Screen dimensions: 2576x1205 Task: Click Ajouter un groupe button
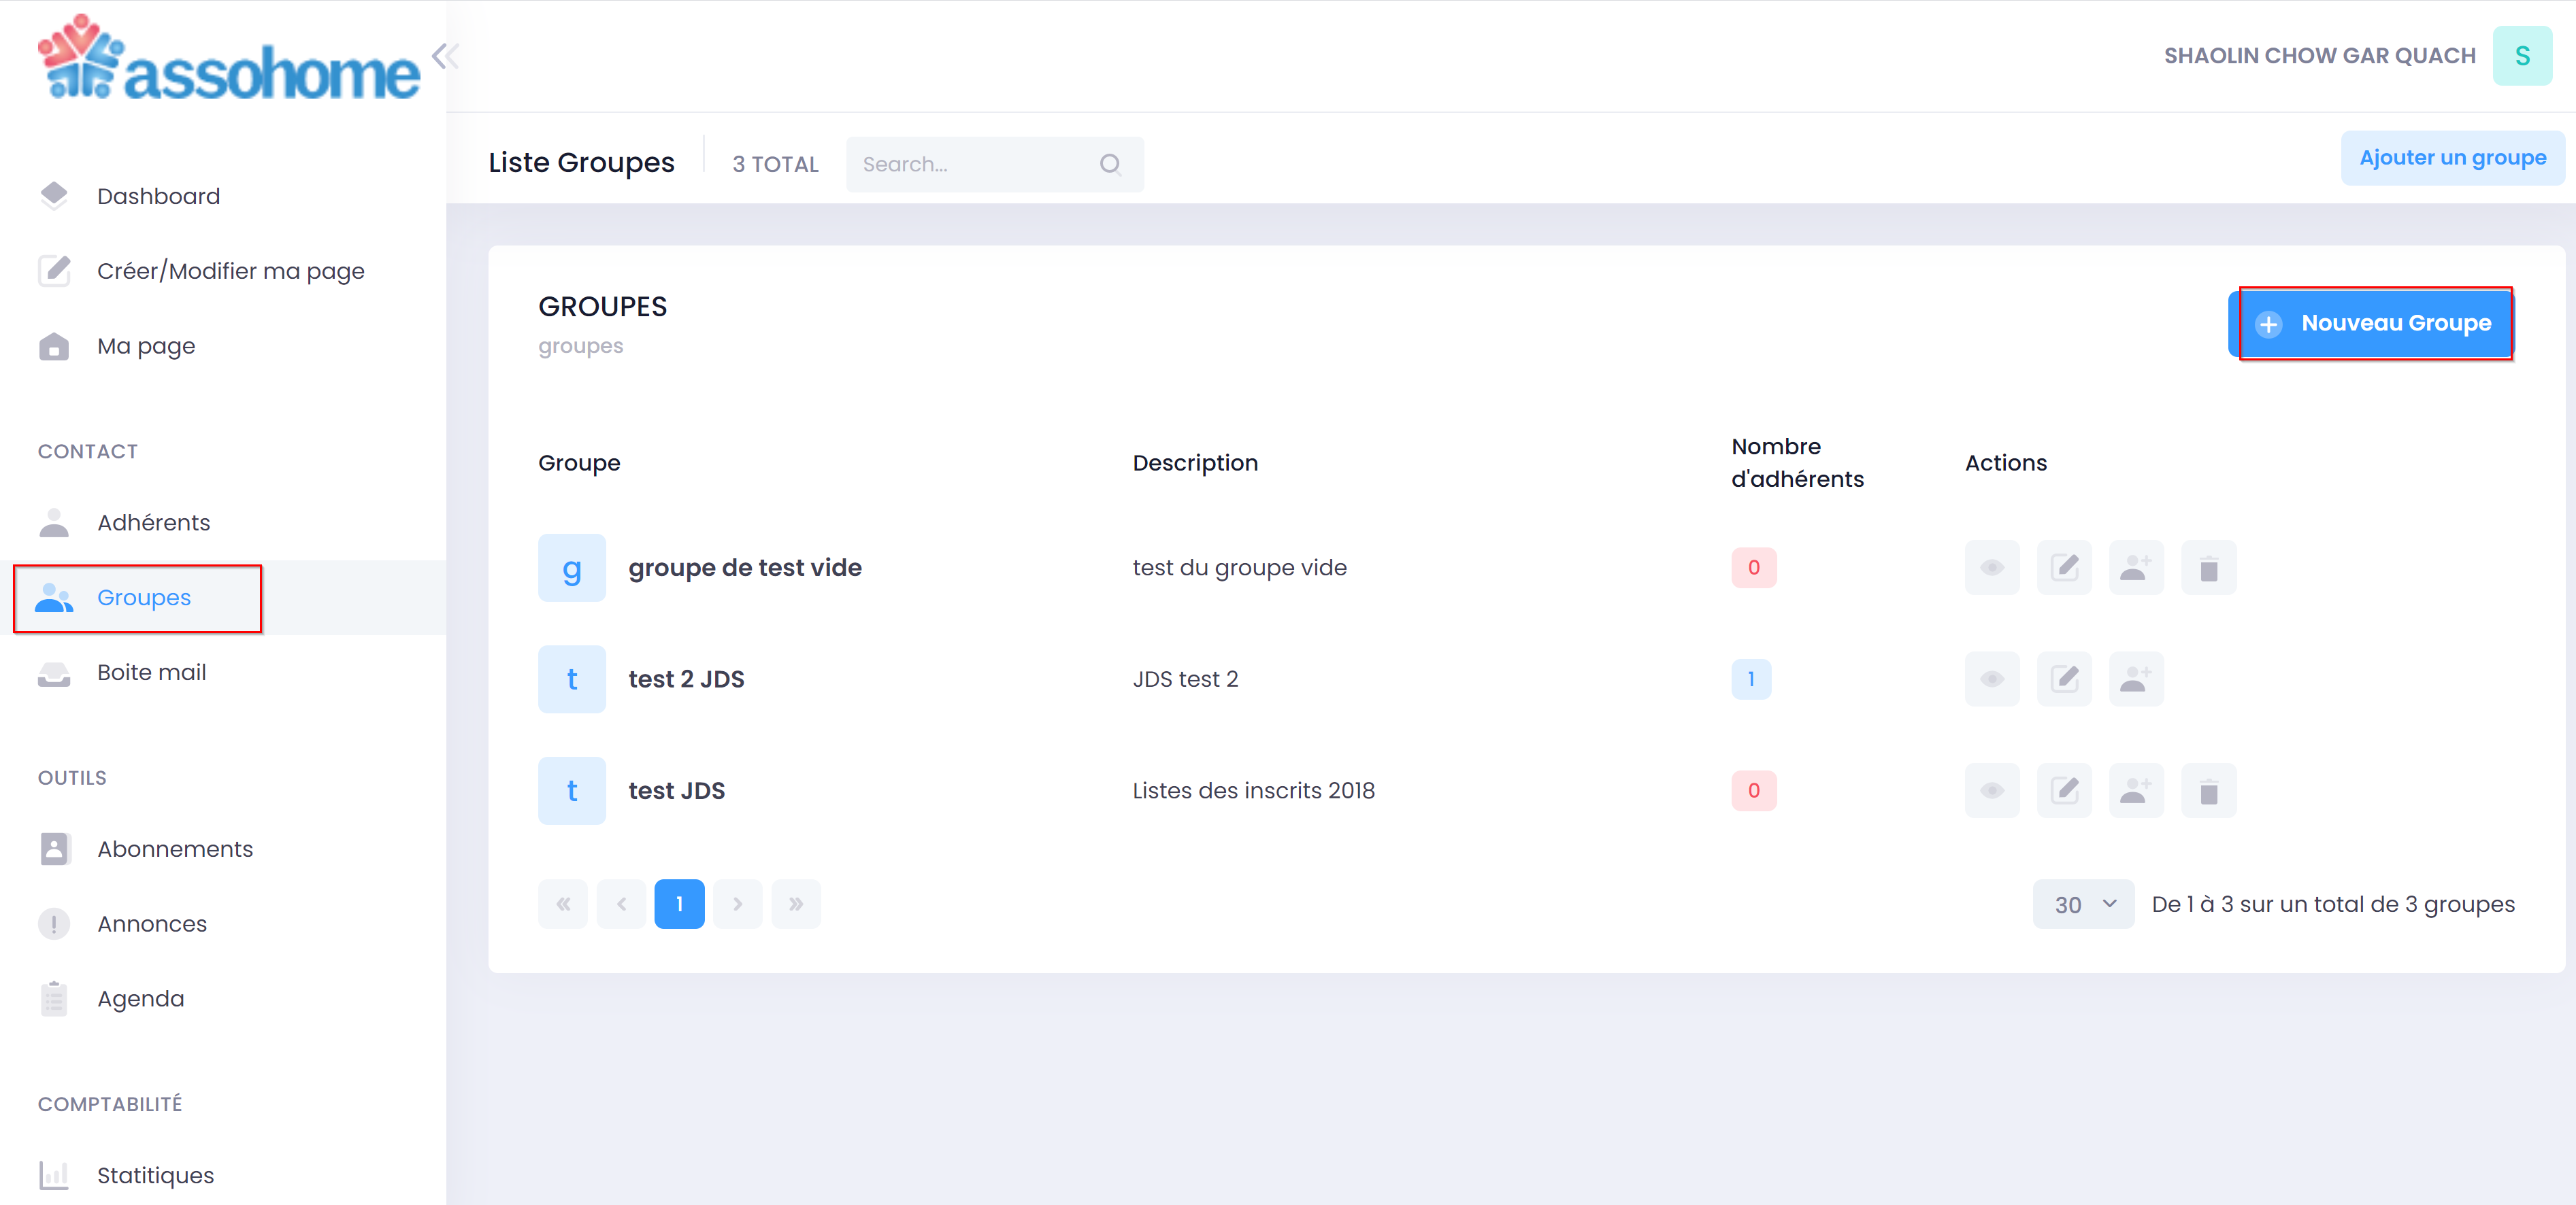(x=2451, y=158)
